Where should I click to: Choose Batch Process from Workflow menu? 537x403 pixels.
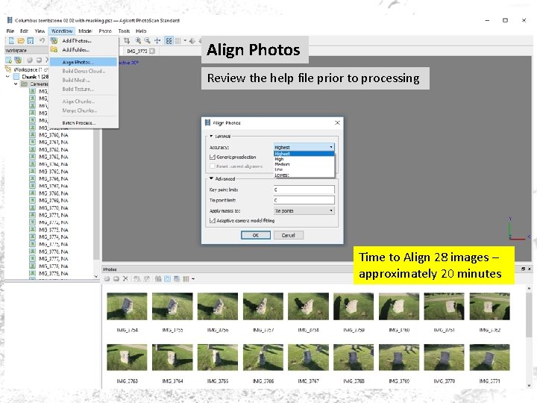point(84,122)
